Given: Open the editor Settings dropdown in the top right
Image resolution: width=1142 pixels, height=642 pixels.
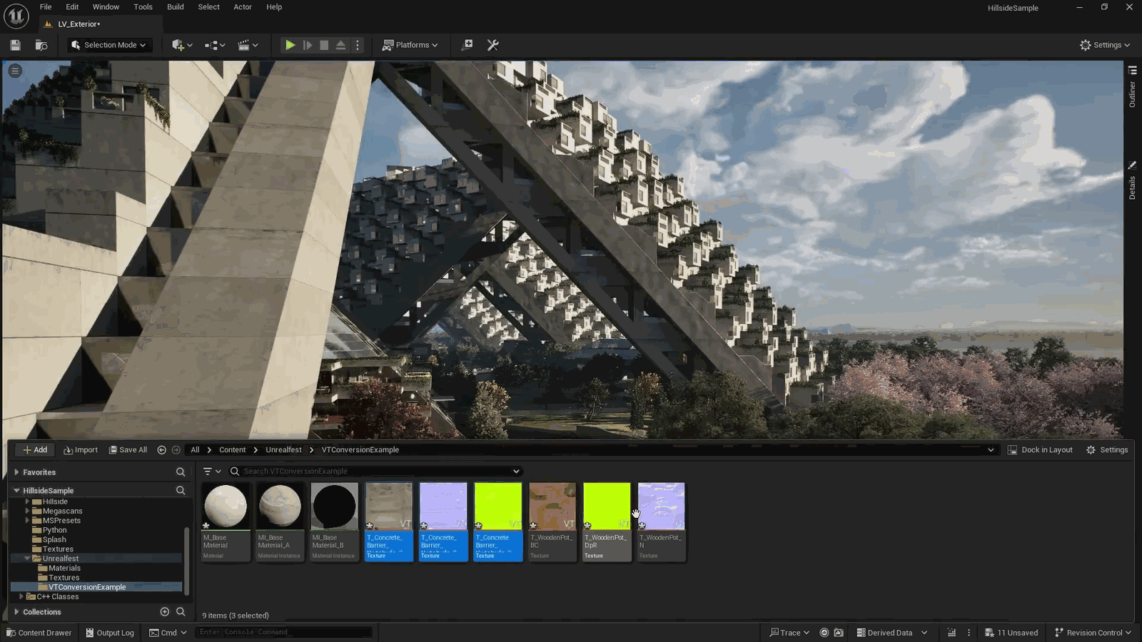Looking at the screenshot, I should coord(1105,45).
